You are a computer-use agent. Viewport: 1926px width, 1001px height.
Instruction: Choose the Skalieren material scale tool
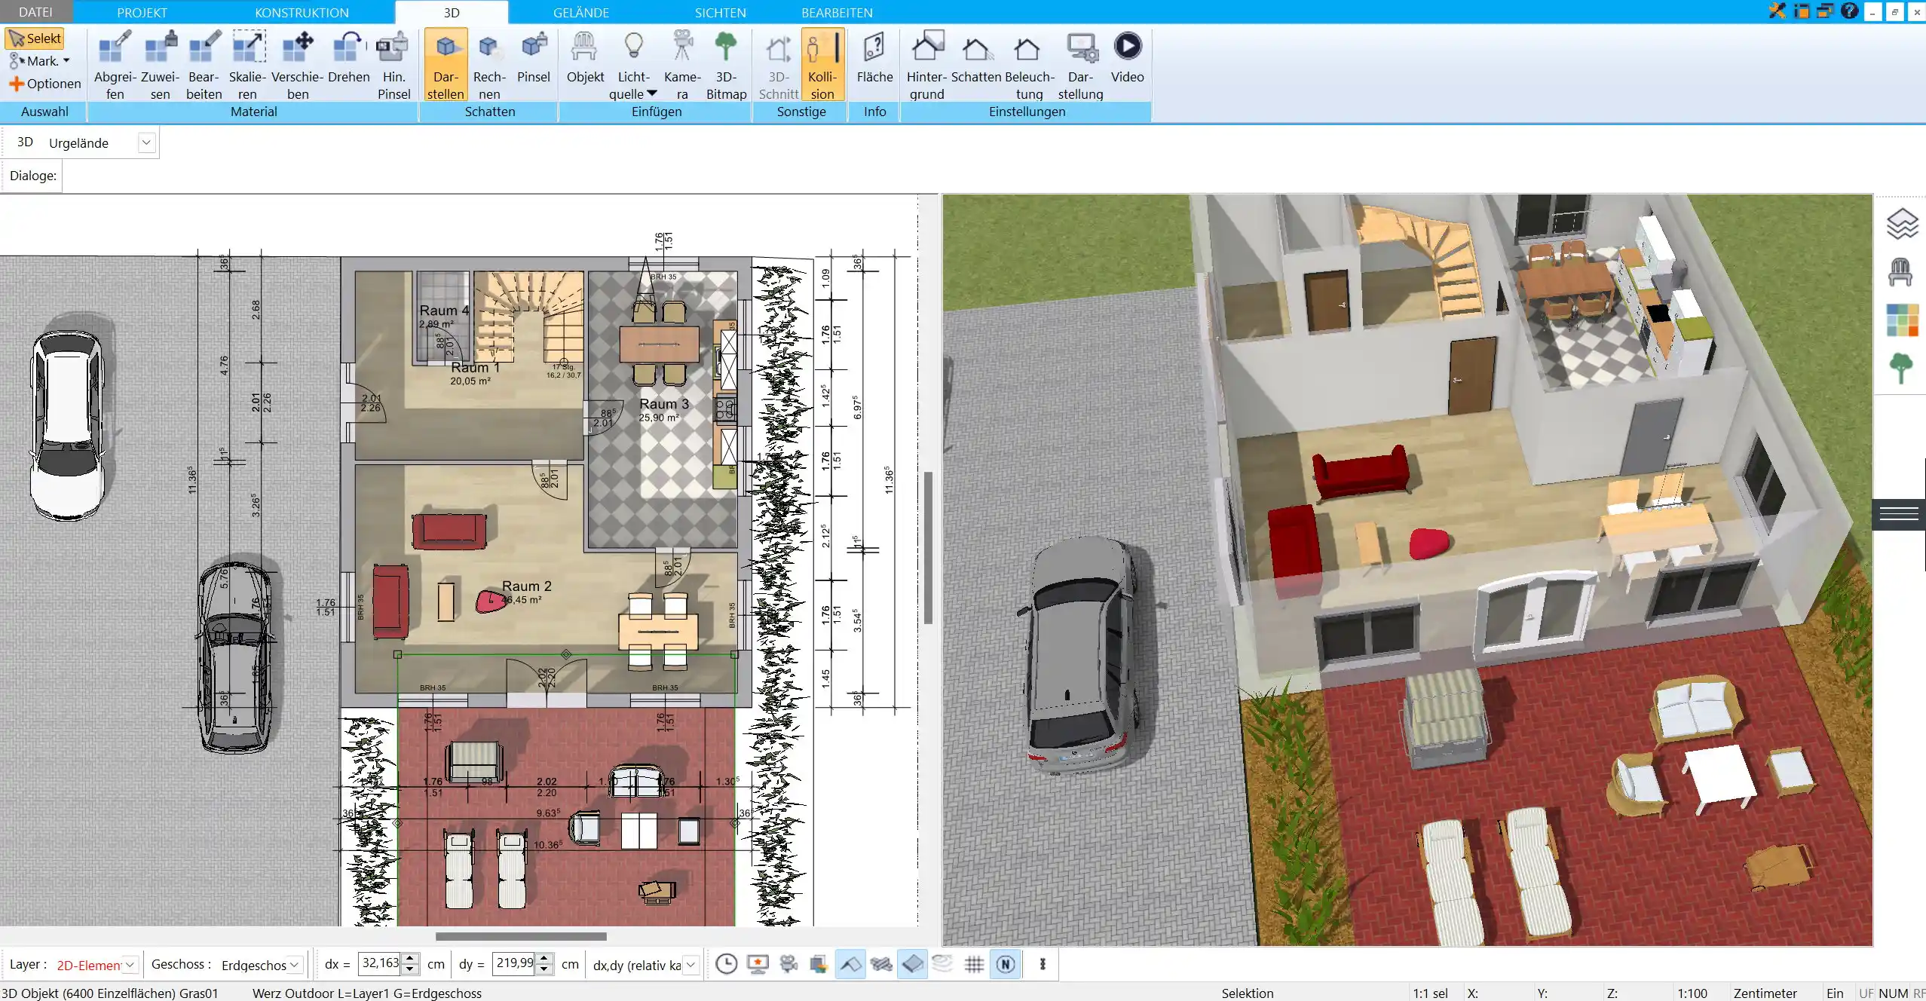click(x=247, y=65)
